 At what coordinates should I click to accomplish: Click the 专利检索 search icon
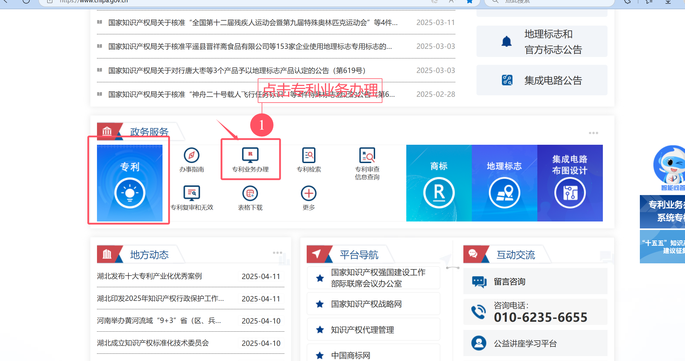[x=309, y=155]
